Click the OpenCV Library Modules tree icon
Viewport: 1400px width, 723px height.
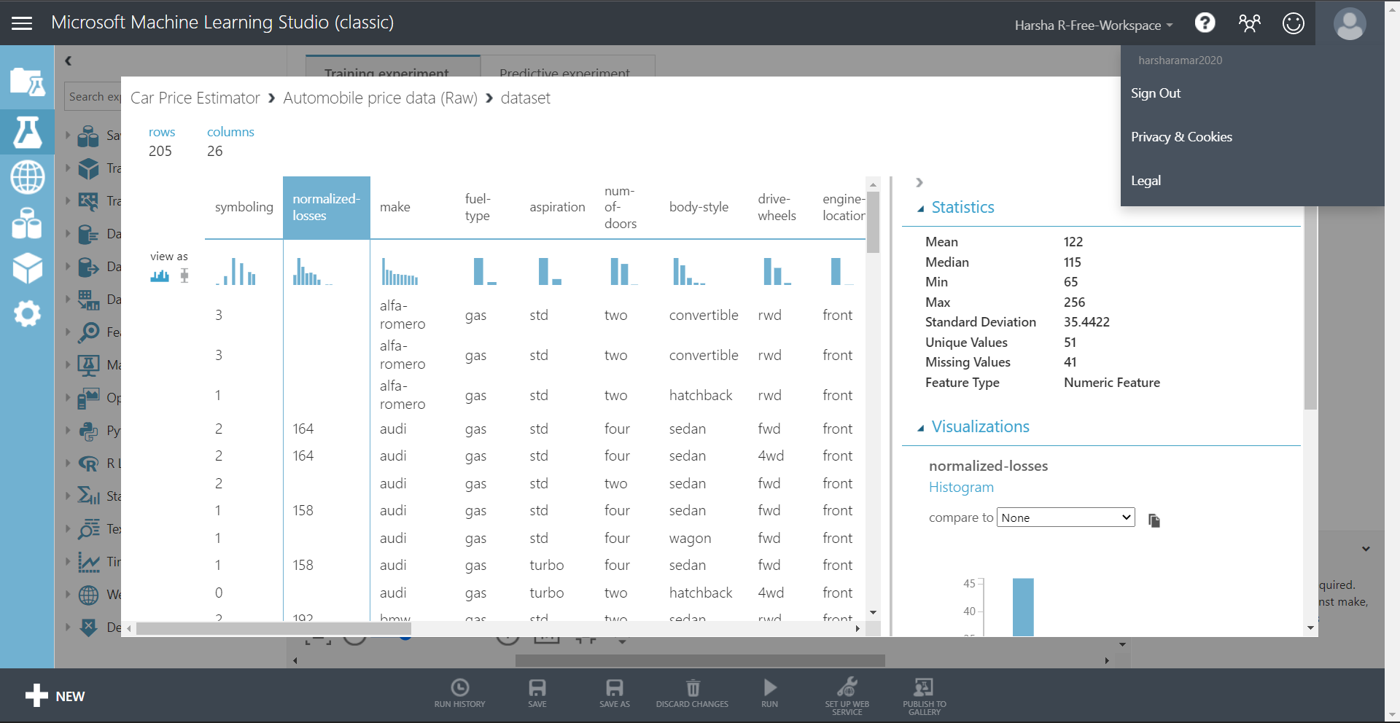point(88,398)
